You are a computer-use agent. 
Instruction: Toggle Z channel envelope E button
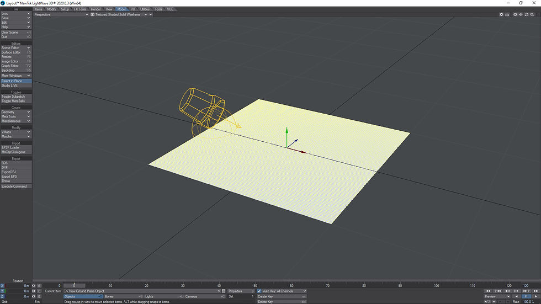[x=39, y=296]
